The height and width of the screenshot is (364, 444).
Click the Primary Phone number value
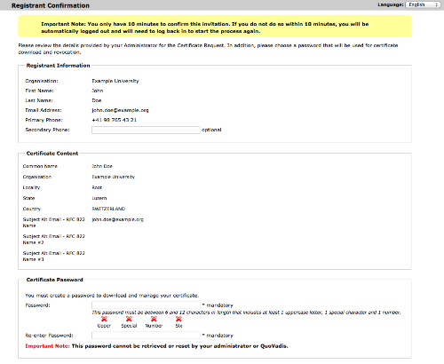point(115,120)
